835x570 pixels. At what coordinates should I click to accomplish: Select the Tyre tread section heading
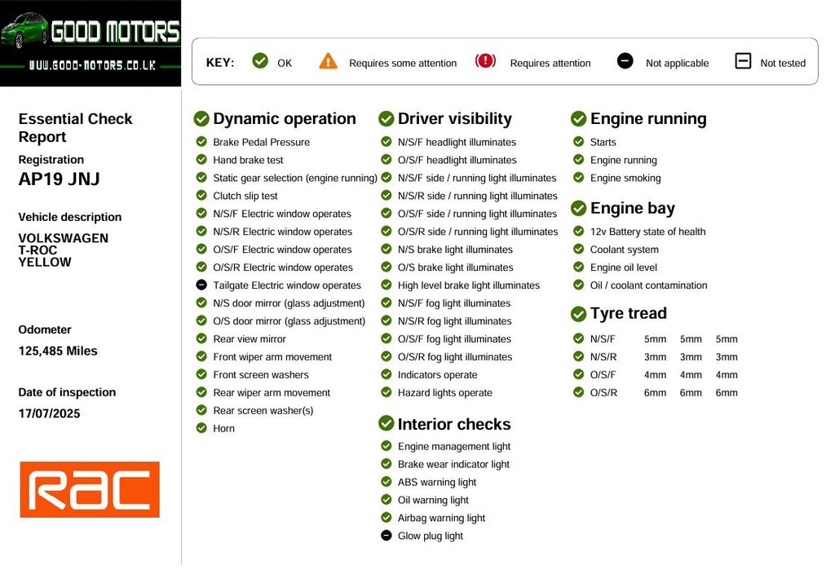pyautogui.click(x=628, y=314)
